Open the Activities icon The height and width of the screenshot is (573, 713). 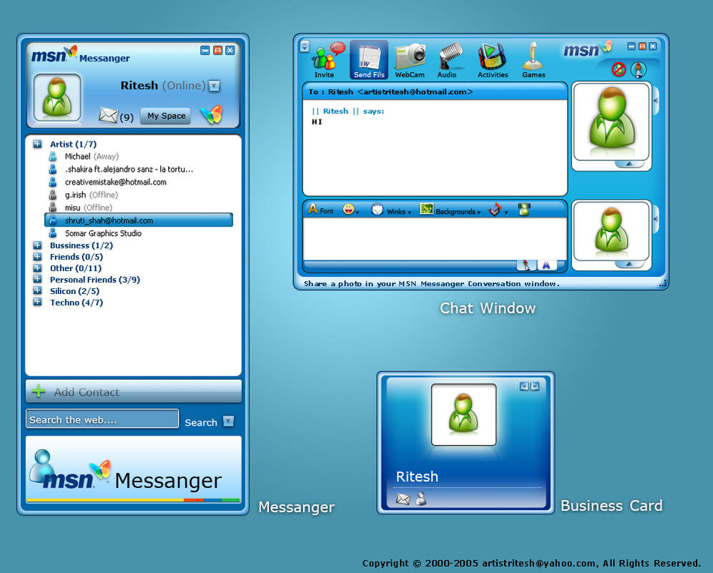click(x=493, y=59)
